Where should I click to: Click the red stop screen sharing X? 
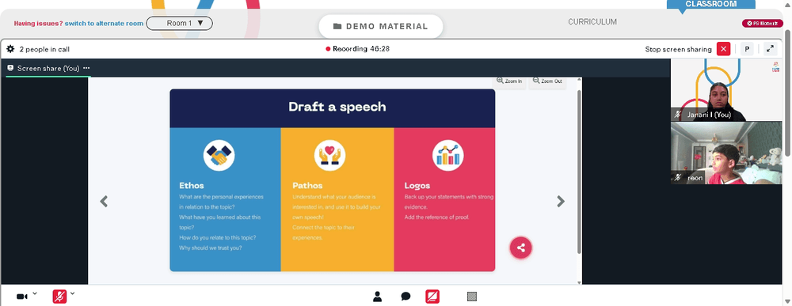(x=723, y=49)
